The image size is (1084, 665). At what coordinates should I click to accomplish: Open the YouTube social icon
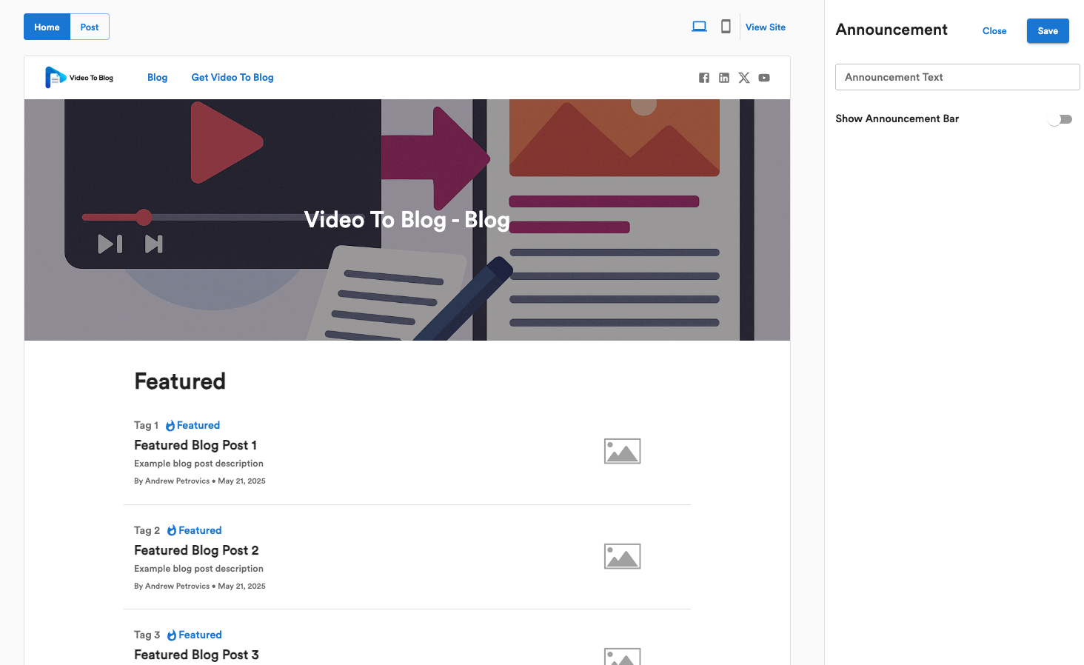point(764,78)
